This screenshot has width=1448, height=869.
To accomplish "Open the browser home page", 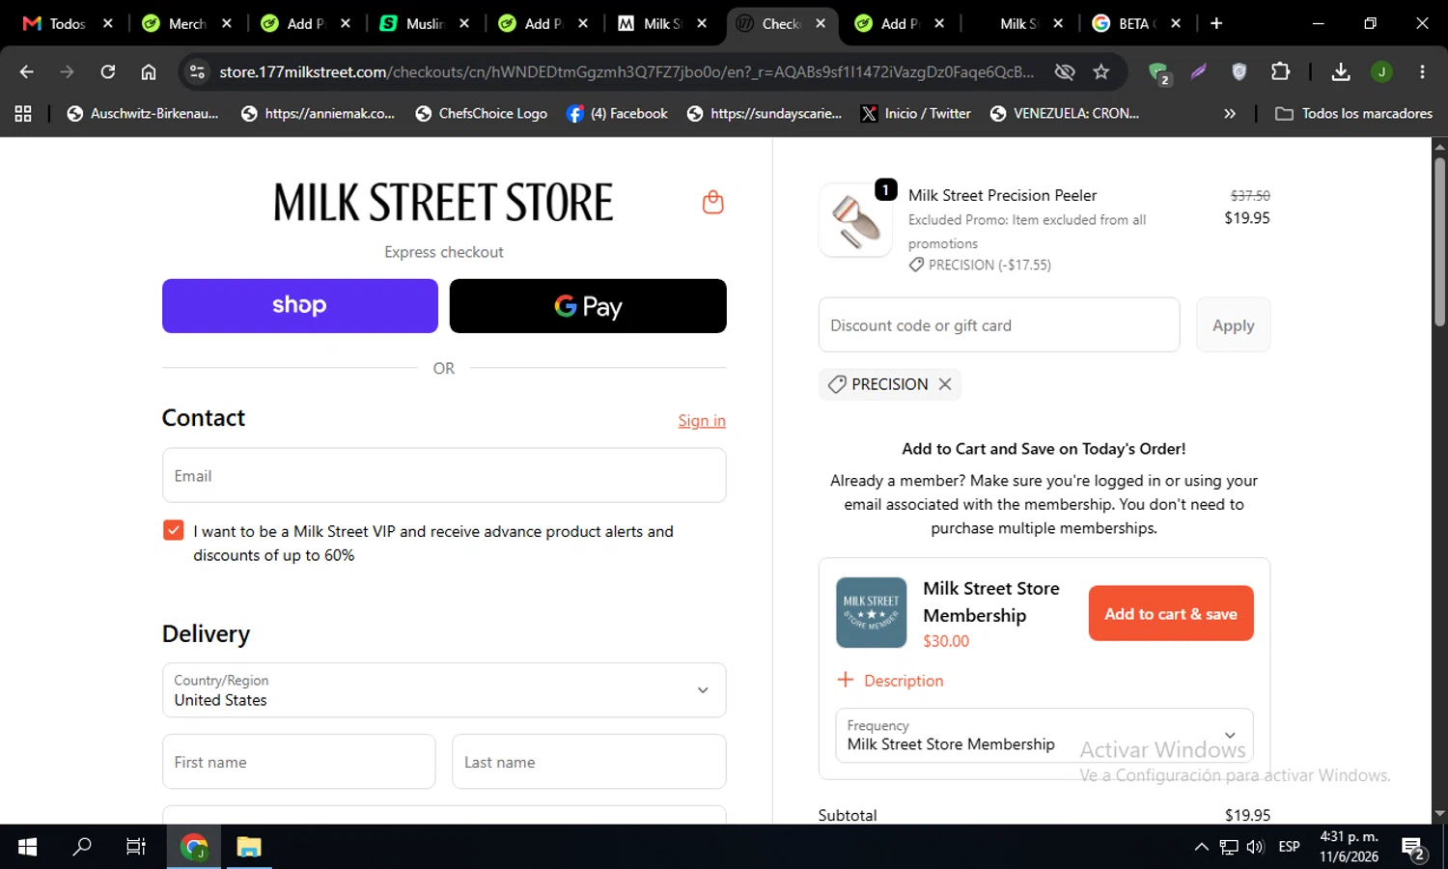I will tap(149, 71).
